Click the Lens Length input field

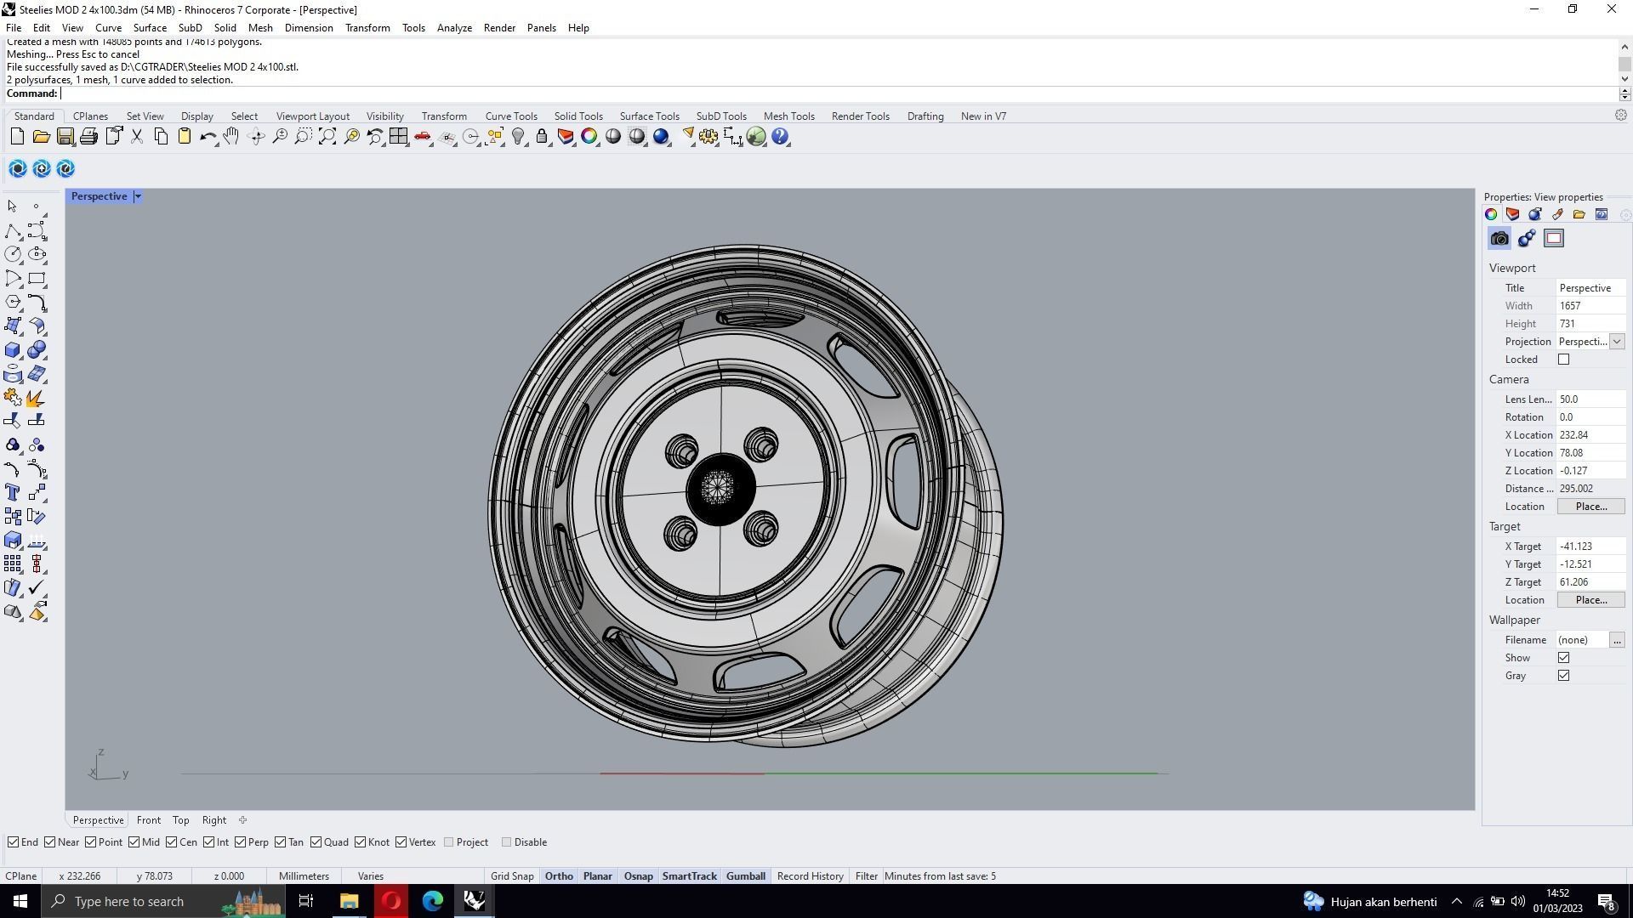1589,399
